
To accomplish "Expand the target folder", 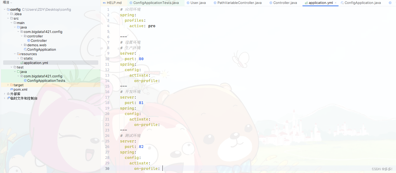I will (x=8, y=85).
